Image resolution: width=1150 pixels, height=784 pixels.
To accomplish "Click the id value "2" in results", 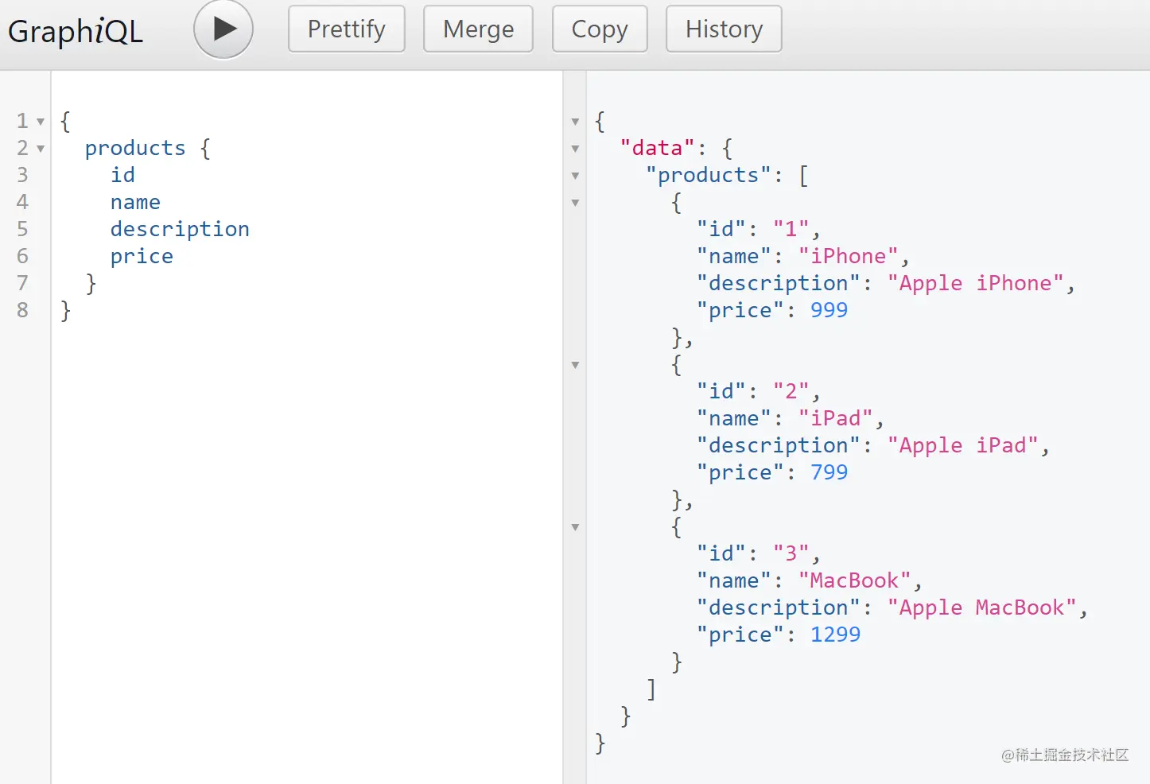I will pyautogui.click(x=791, y=391).
